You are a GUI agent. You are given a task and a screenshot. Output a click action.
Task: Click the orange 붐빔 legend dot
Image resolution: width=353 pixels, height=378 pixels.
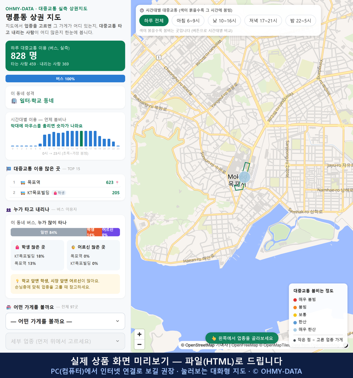[295, 307]
